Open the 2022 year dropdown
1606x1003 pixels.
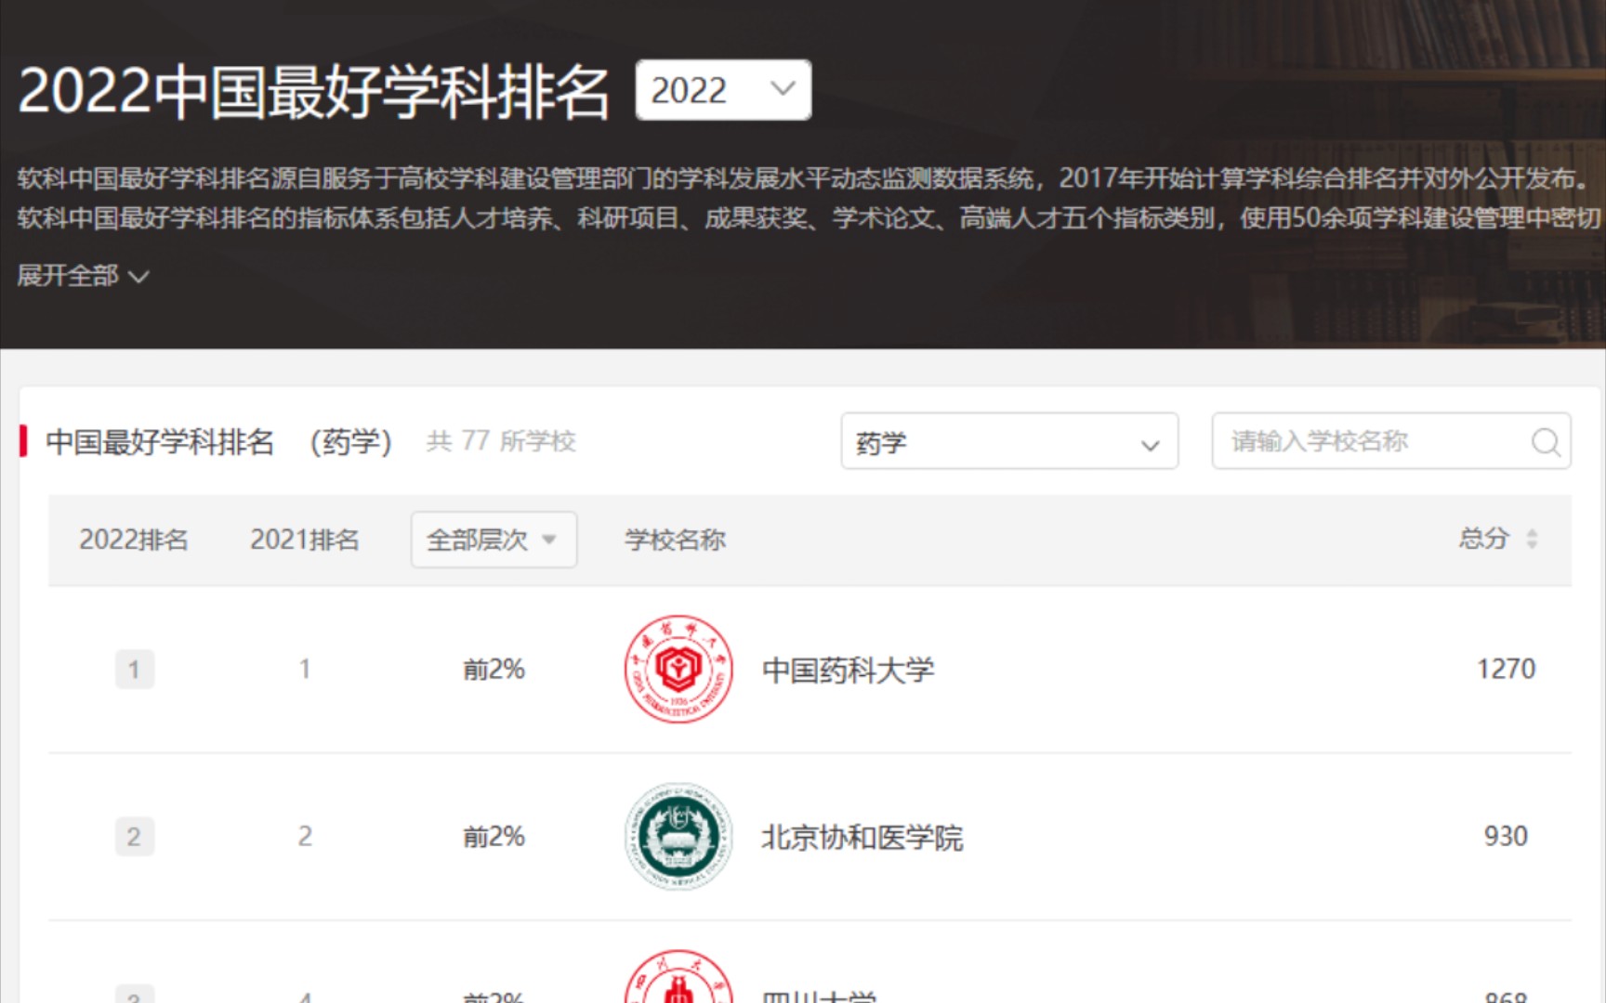[723, 90]
